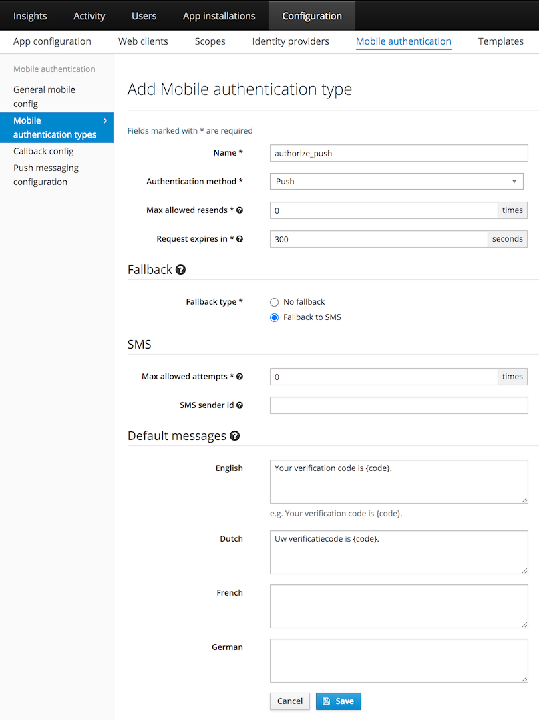
Task: Open App installations section
Action: click(219, 16)
